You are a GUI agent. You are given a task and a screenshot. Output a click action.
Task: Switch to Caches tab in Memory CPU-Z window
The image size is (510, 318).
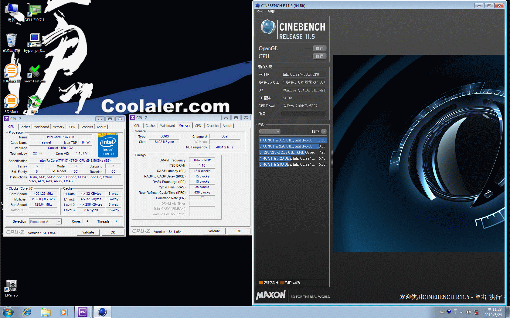[x=151, y=126]
